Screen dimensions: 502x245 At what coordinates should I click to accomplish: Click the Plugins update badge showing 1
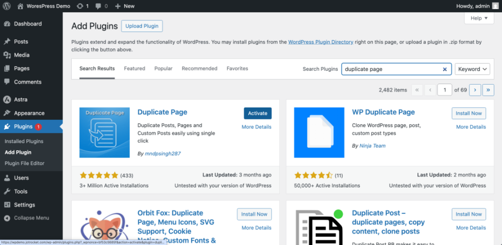click(38, 127)
